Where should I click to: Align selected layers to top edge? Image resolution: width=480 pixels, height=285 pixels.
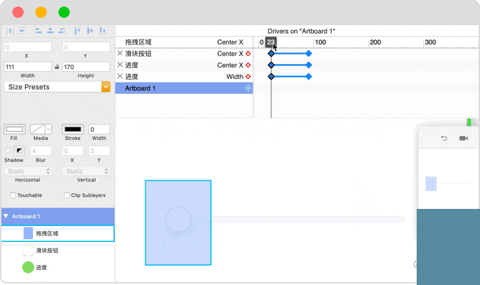(77, 31)
